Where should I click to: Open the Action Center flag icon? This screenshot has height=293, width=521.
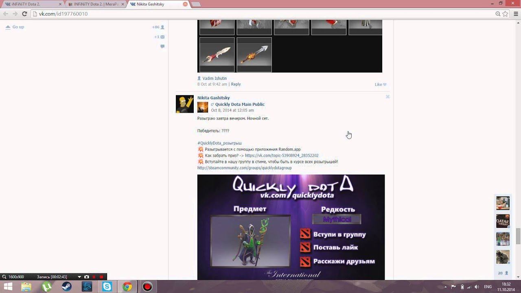tap(453, 287)
